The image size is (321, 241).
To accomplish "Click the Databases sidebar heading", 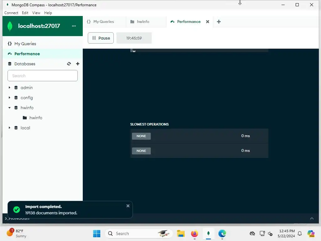I will coord(25,64).
